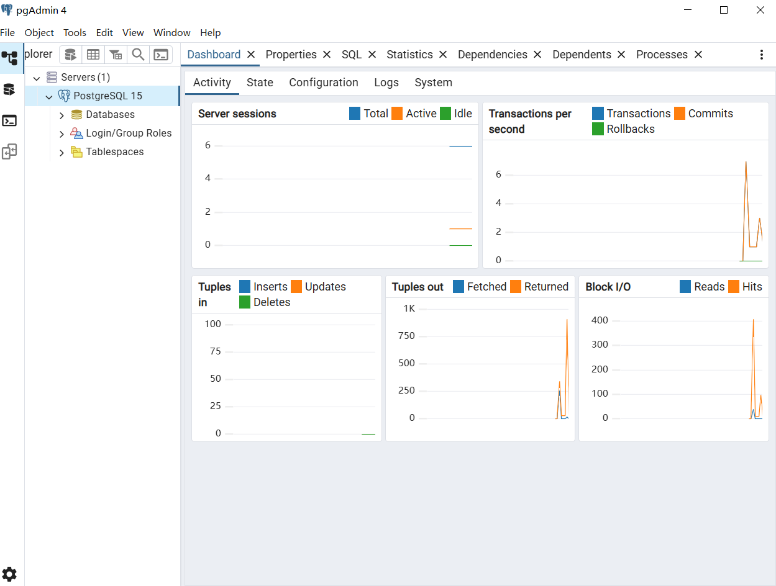
Task: Open the System sub-tab
Action: click(x=433, y=83)
